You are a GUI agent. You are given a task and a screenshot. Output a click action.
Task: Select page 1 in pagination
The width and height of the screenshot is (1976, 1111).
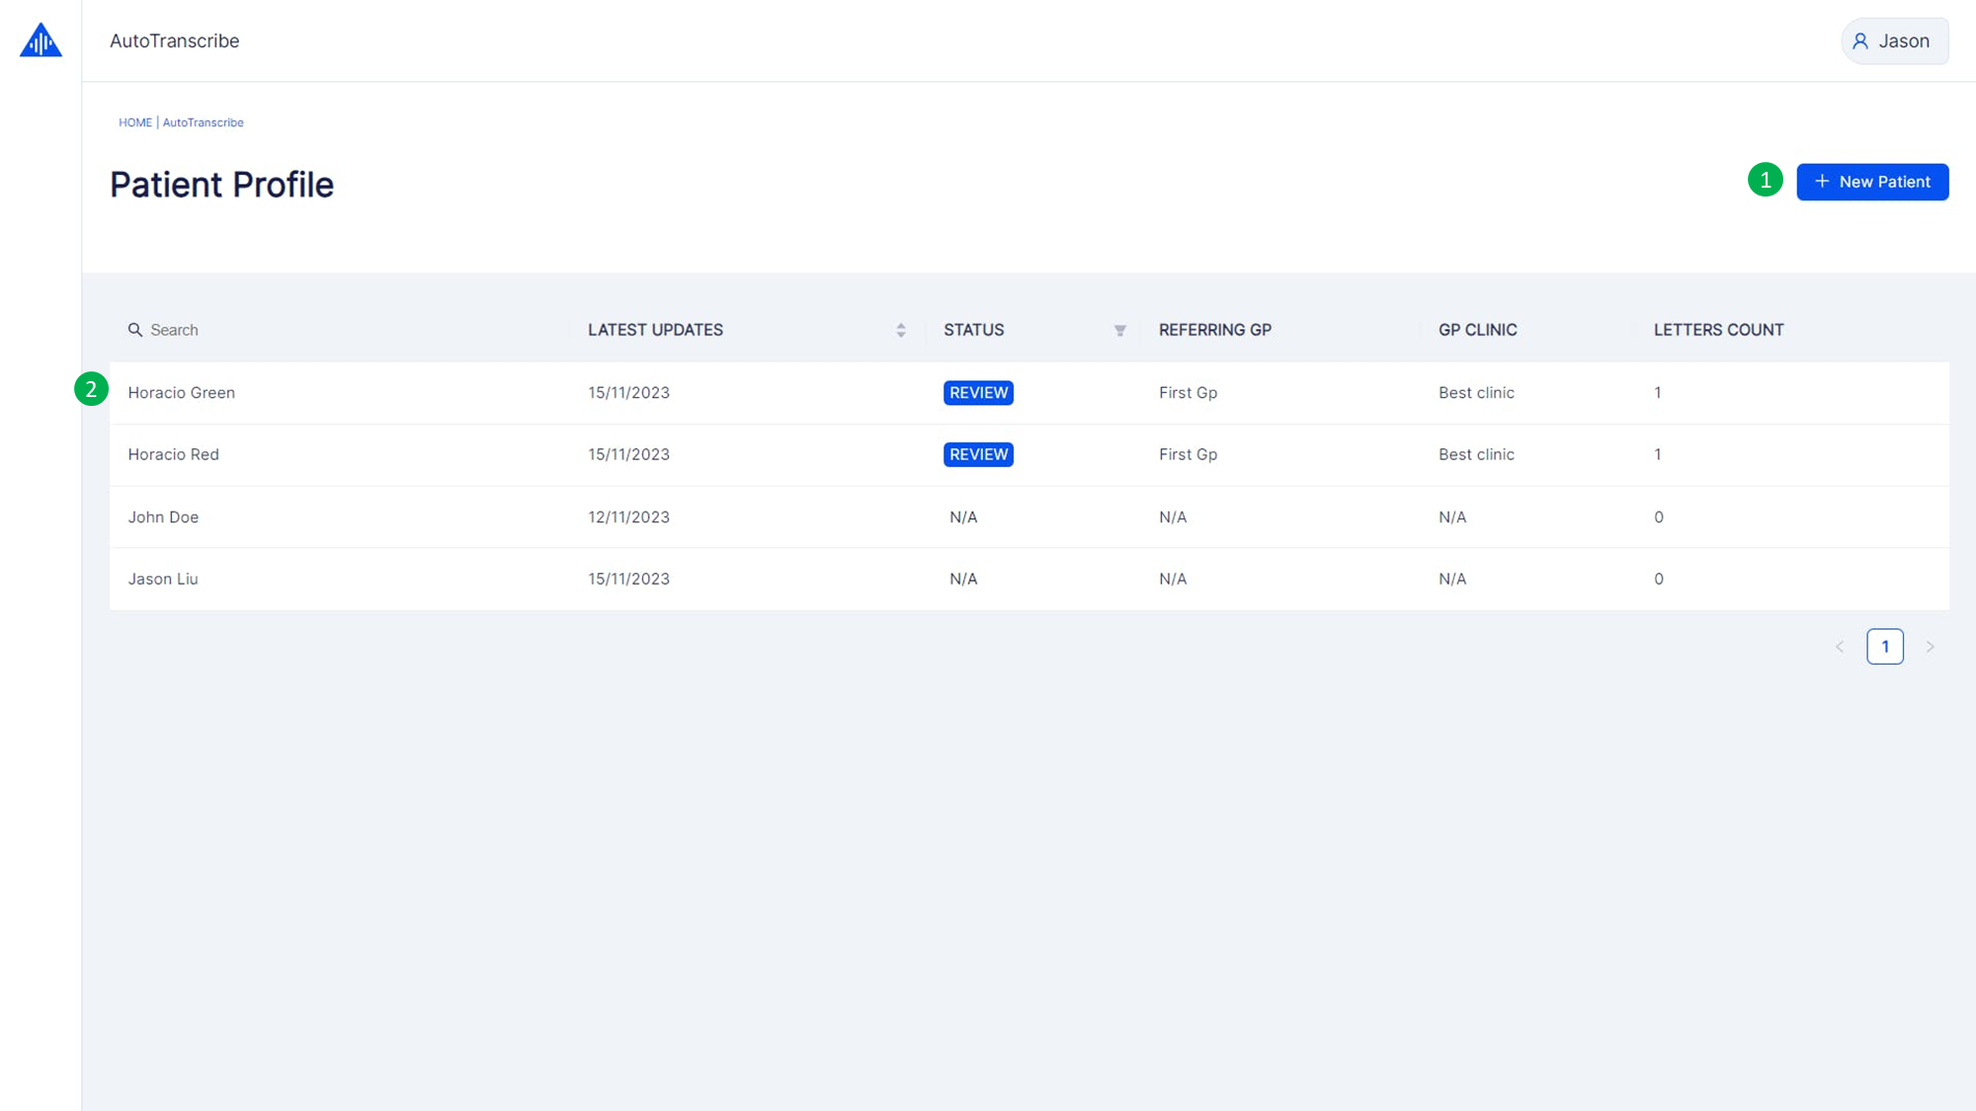click(x=1884, y=647)
